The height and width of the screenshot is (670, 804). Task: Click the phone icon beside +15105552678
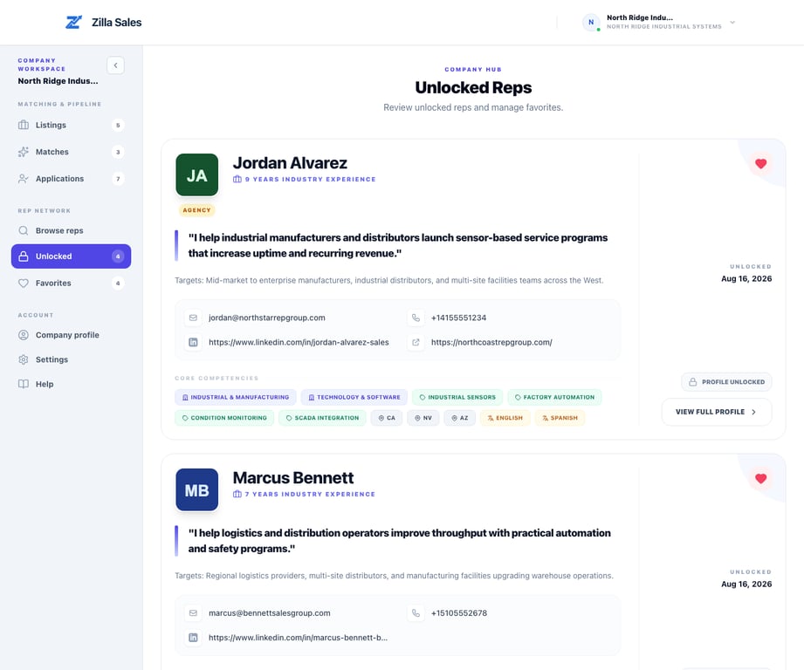click(416, 613)
